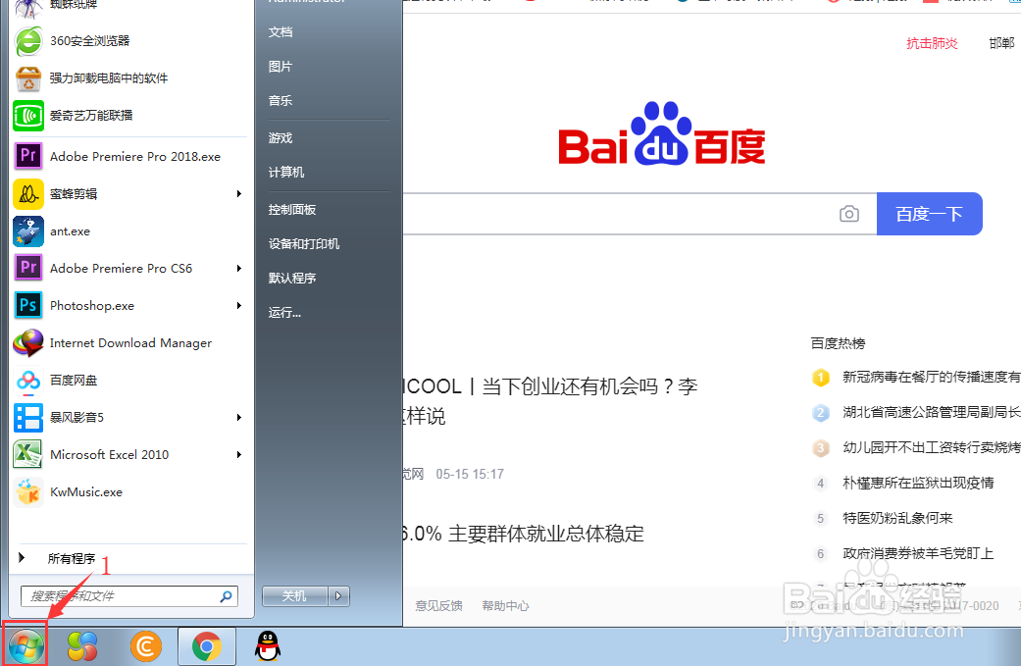Click camera image search icon in Baidu
The height and width of the screenshot is (666, 1021).
(849, 214)
